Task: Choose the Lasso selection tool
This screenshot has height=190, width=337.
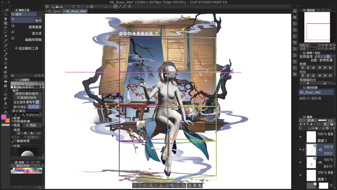Action: pyautogui.click(x=6, y=32)
